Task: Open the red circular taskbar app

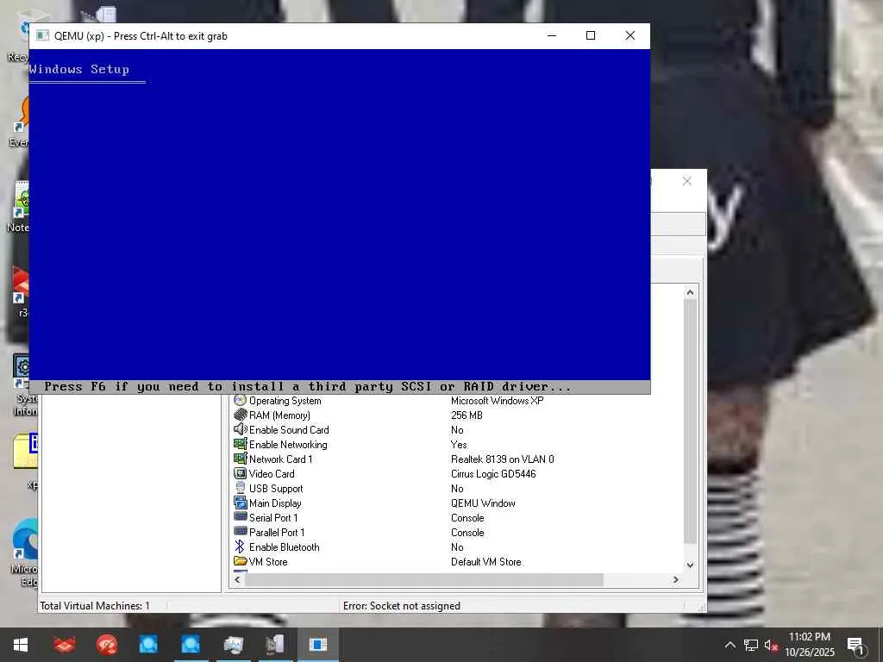Action: coord(106,645)
